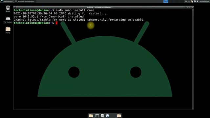Click the Terminal window menu icon in the titlebar
210x118 pixels.
click(x=15, y=7)
